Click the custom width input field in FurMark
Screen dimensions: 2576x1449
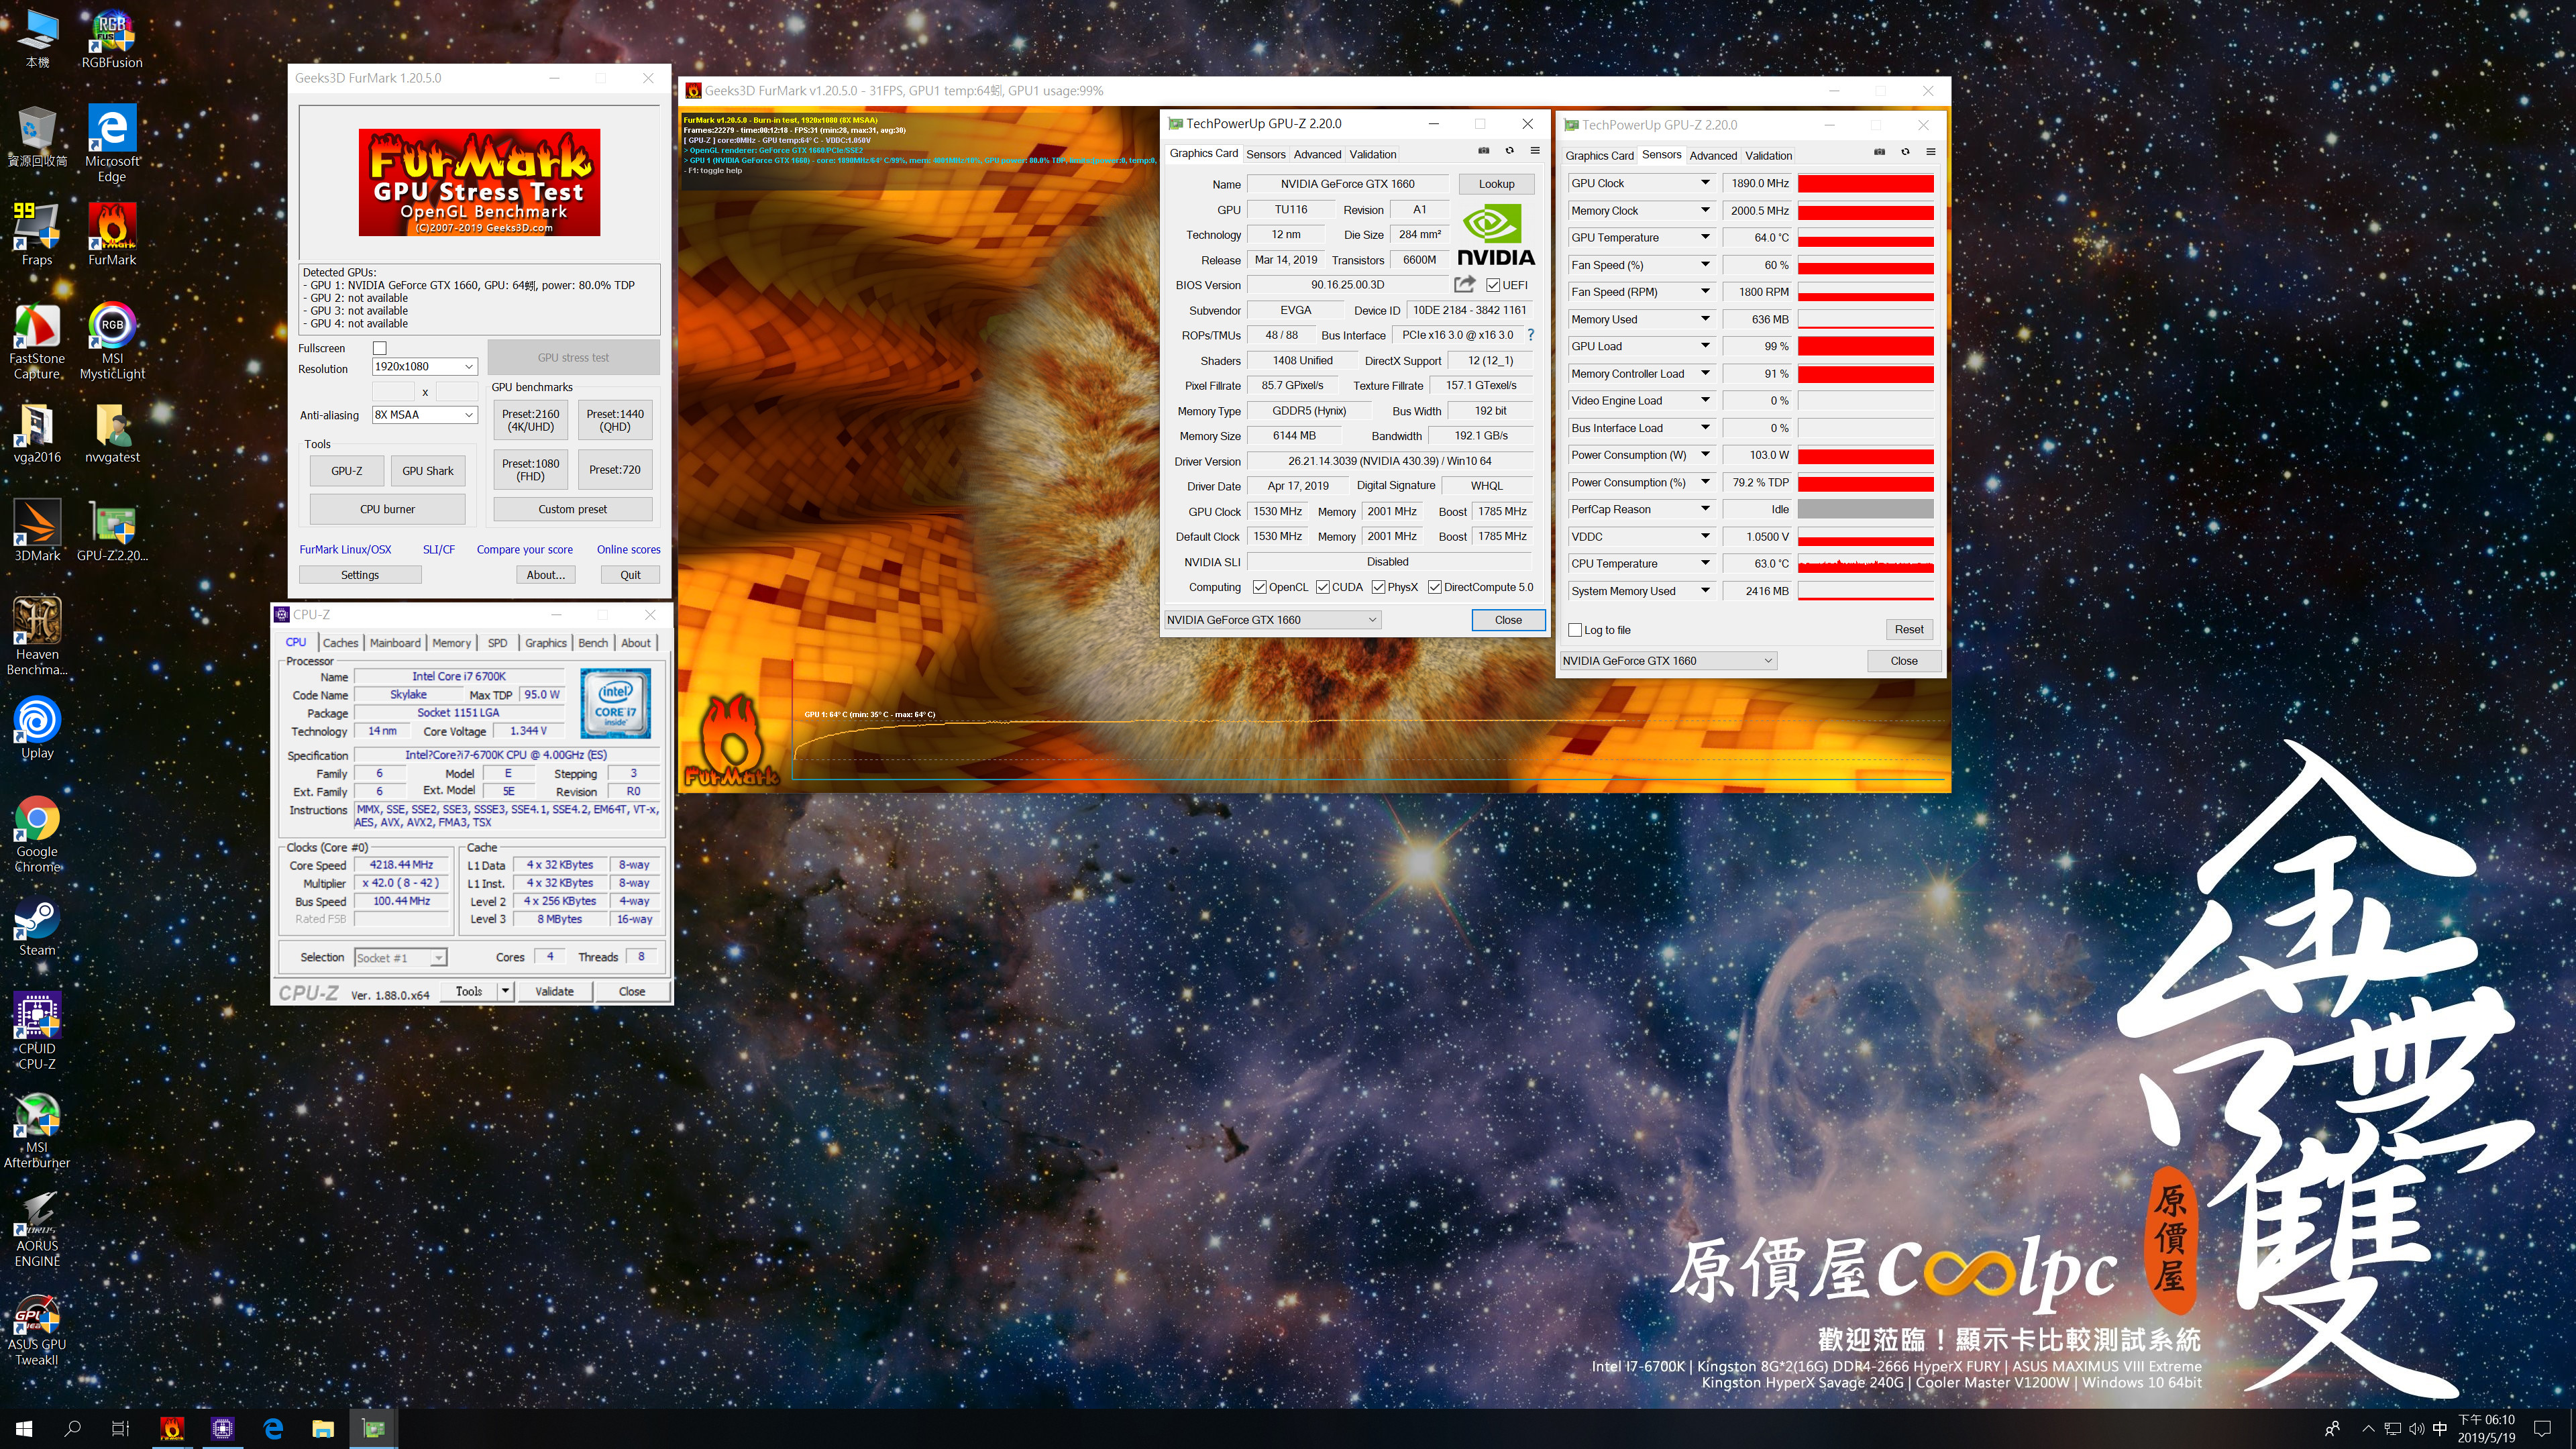[x=393, y=391]
